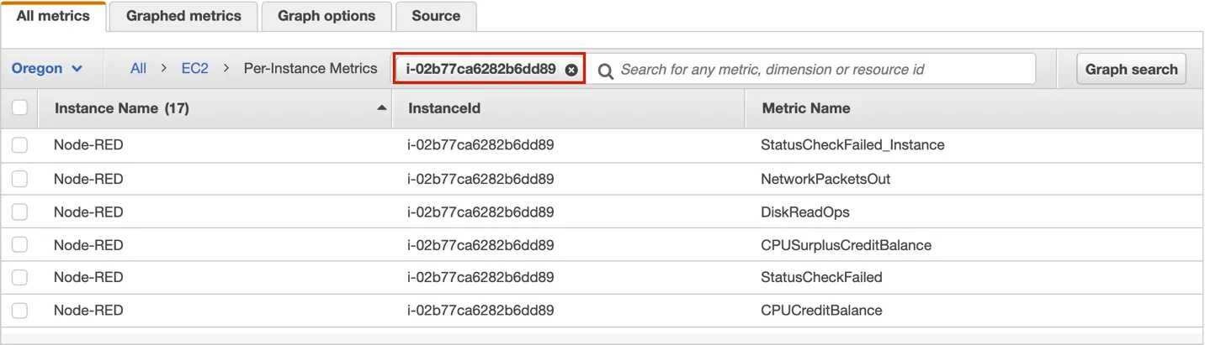This screenshot has width=1205, height=345.
Task: Check the DiskReadOps row checkbox
Action: coord(19,212)
